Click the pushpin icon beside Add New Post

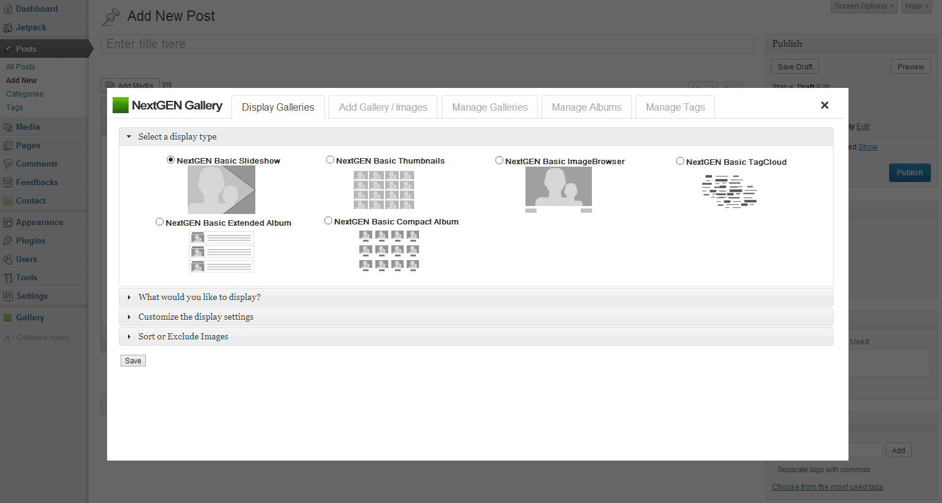[x=111, y=17]
